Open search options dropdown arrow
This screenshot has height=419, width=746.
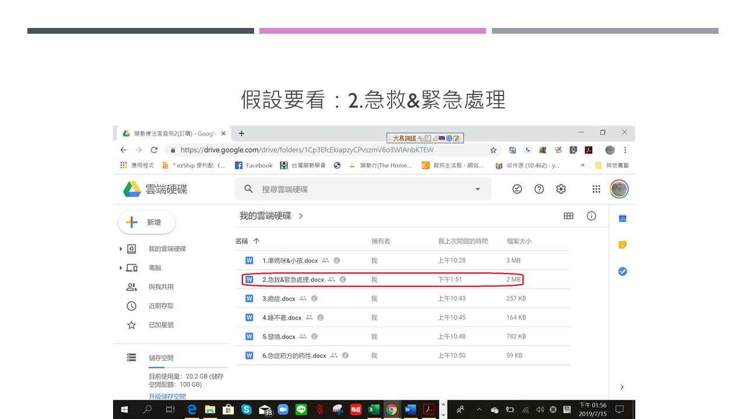pos(478,189)
